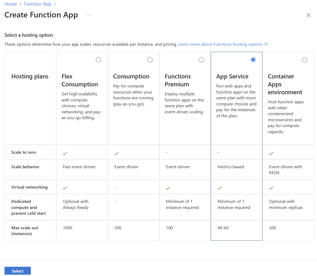Click the Max scale out row label
The width and height of the screenshot is (317, 276).
click(x=25, y=231)
